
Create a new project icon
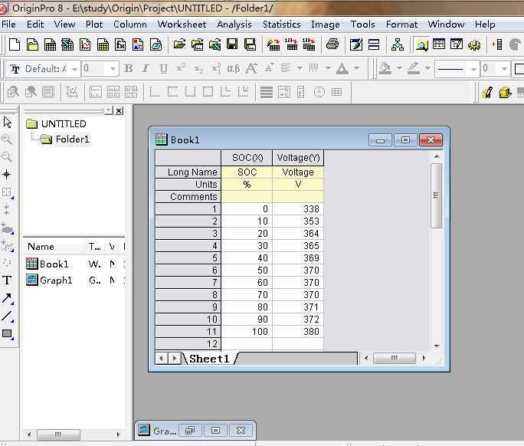coord(15,44)
